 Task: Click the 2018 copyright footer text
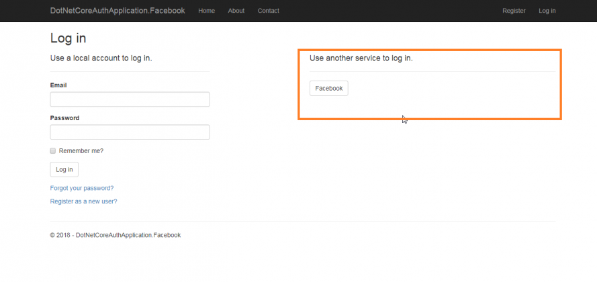(x=115, y=235)
